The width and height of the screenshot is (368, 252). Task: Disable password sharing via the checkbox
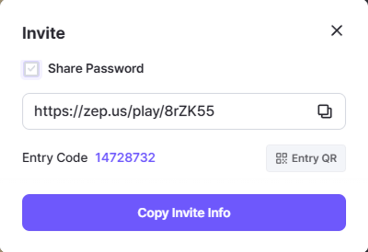[32, 69]
